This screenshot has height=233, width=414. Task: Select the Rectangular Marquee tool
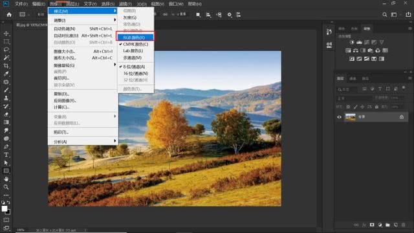6,41
